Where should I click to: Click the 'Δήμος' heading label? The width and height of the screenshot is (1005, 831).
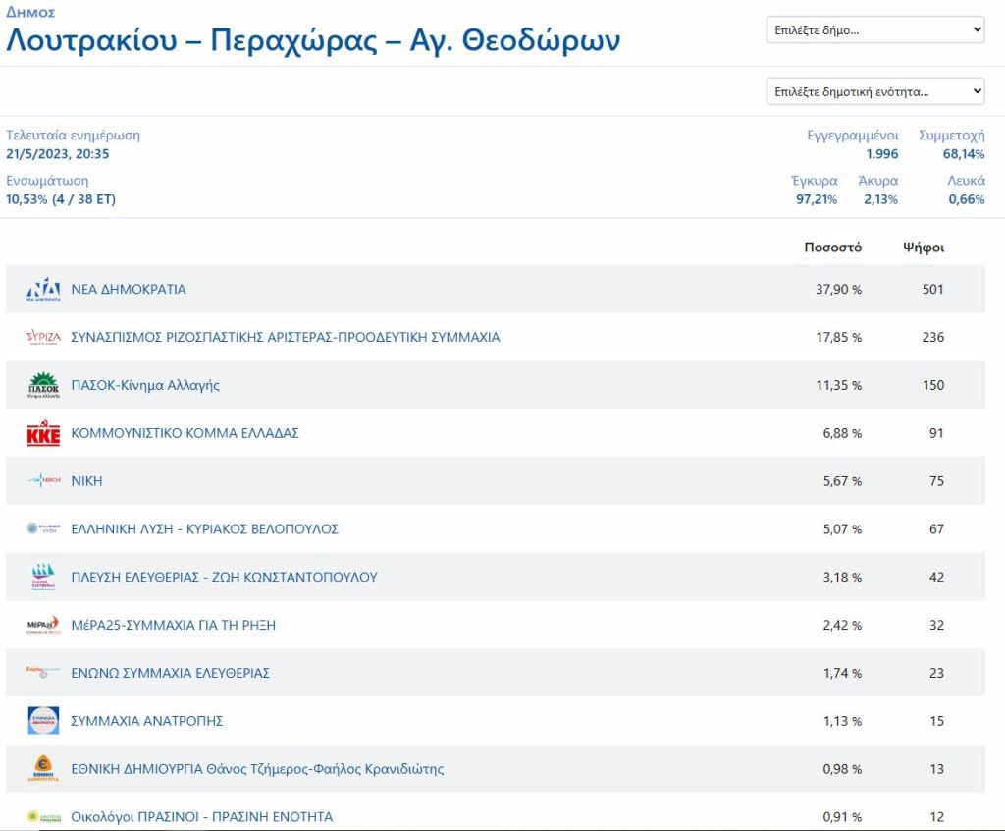[30, 13]
